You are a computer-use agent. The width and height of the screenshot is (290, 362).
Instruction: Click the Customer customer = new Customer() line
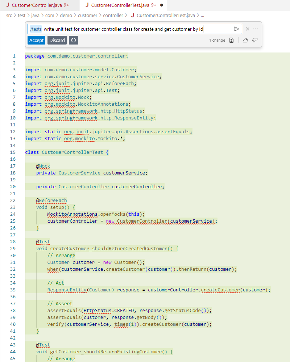point(96,262)
